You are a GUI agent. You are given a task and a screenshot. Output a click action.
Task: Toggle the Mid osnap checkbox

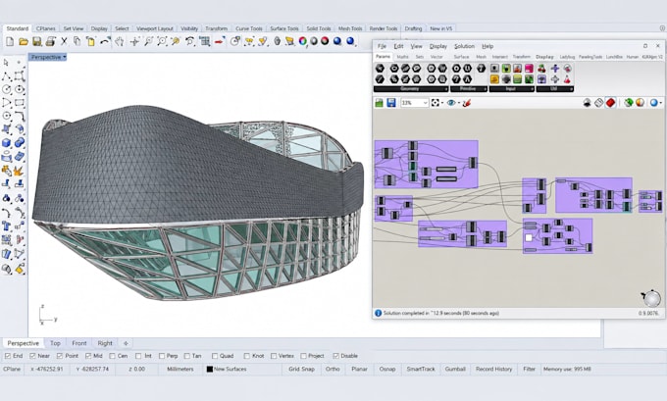[88, 356]
